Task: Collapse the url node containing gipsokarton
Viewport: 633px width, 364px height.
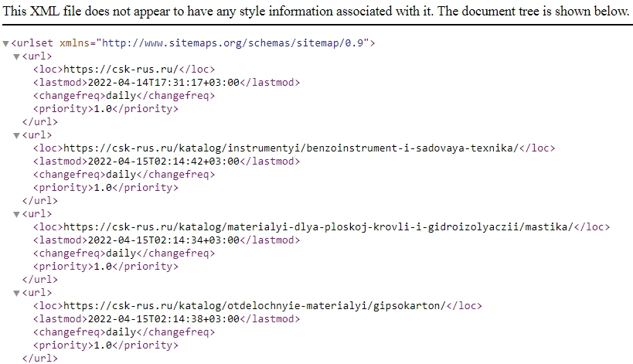Action: point(16,294)
